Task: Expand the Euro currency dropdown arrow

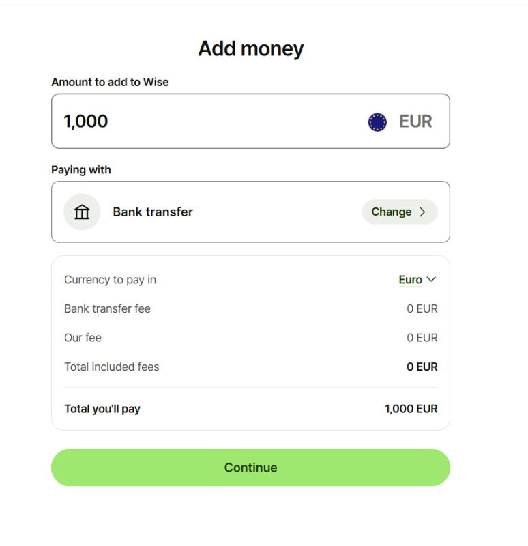Action: (431, 279)
